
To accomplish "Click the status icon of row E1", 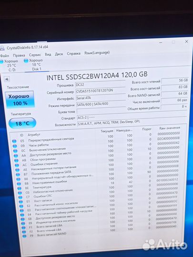I will (x=20, y=202).
